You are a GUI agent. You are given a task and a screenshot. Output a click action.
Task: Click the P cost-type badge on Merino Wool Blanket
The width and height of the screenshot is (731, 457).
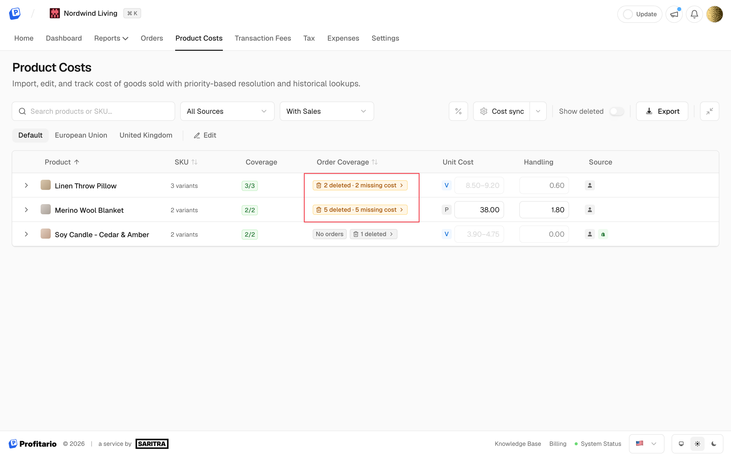coord(446,210)
